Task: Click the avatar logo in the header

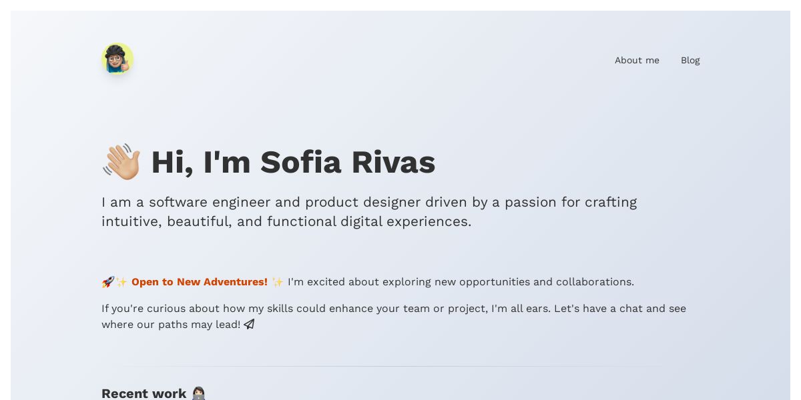Action: click(117, 59)
